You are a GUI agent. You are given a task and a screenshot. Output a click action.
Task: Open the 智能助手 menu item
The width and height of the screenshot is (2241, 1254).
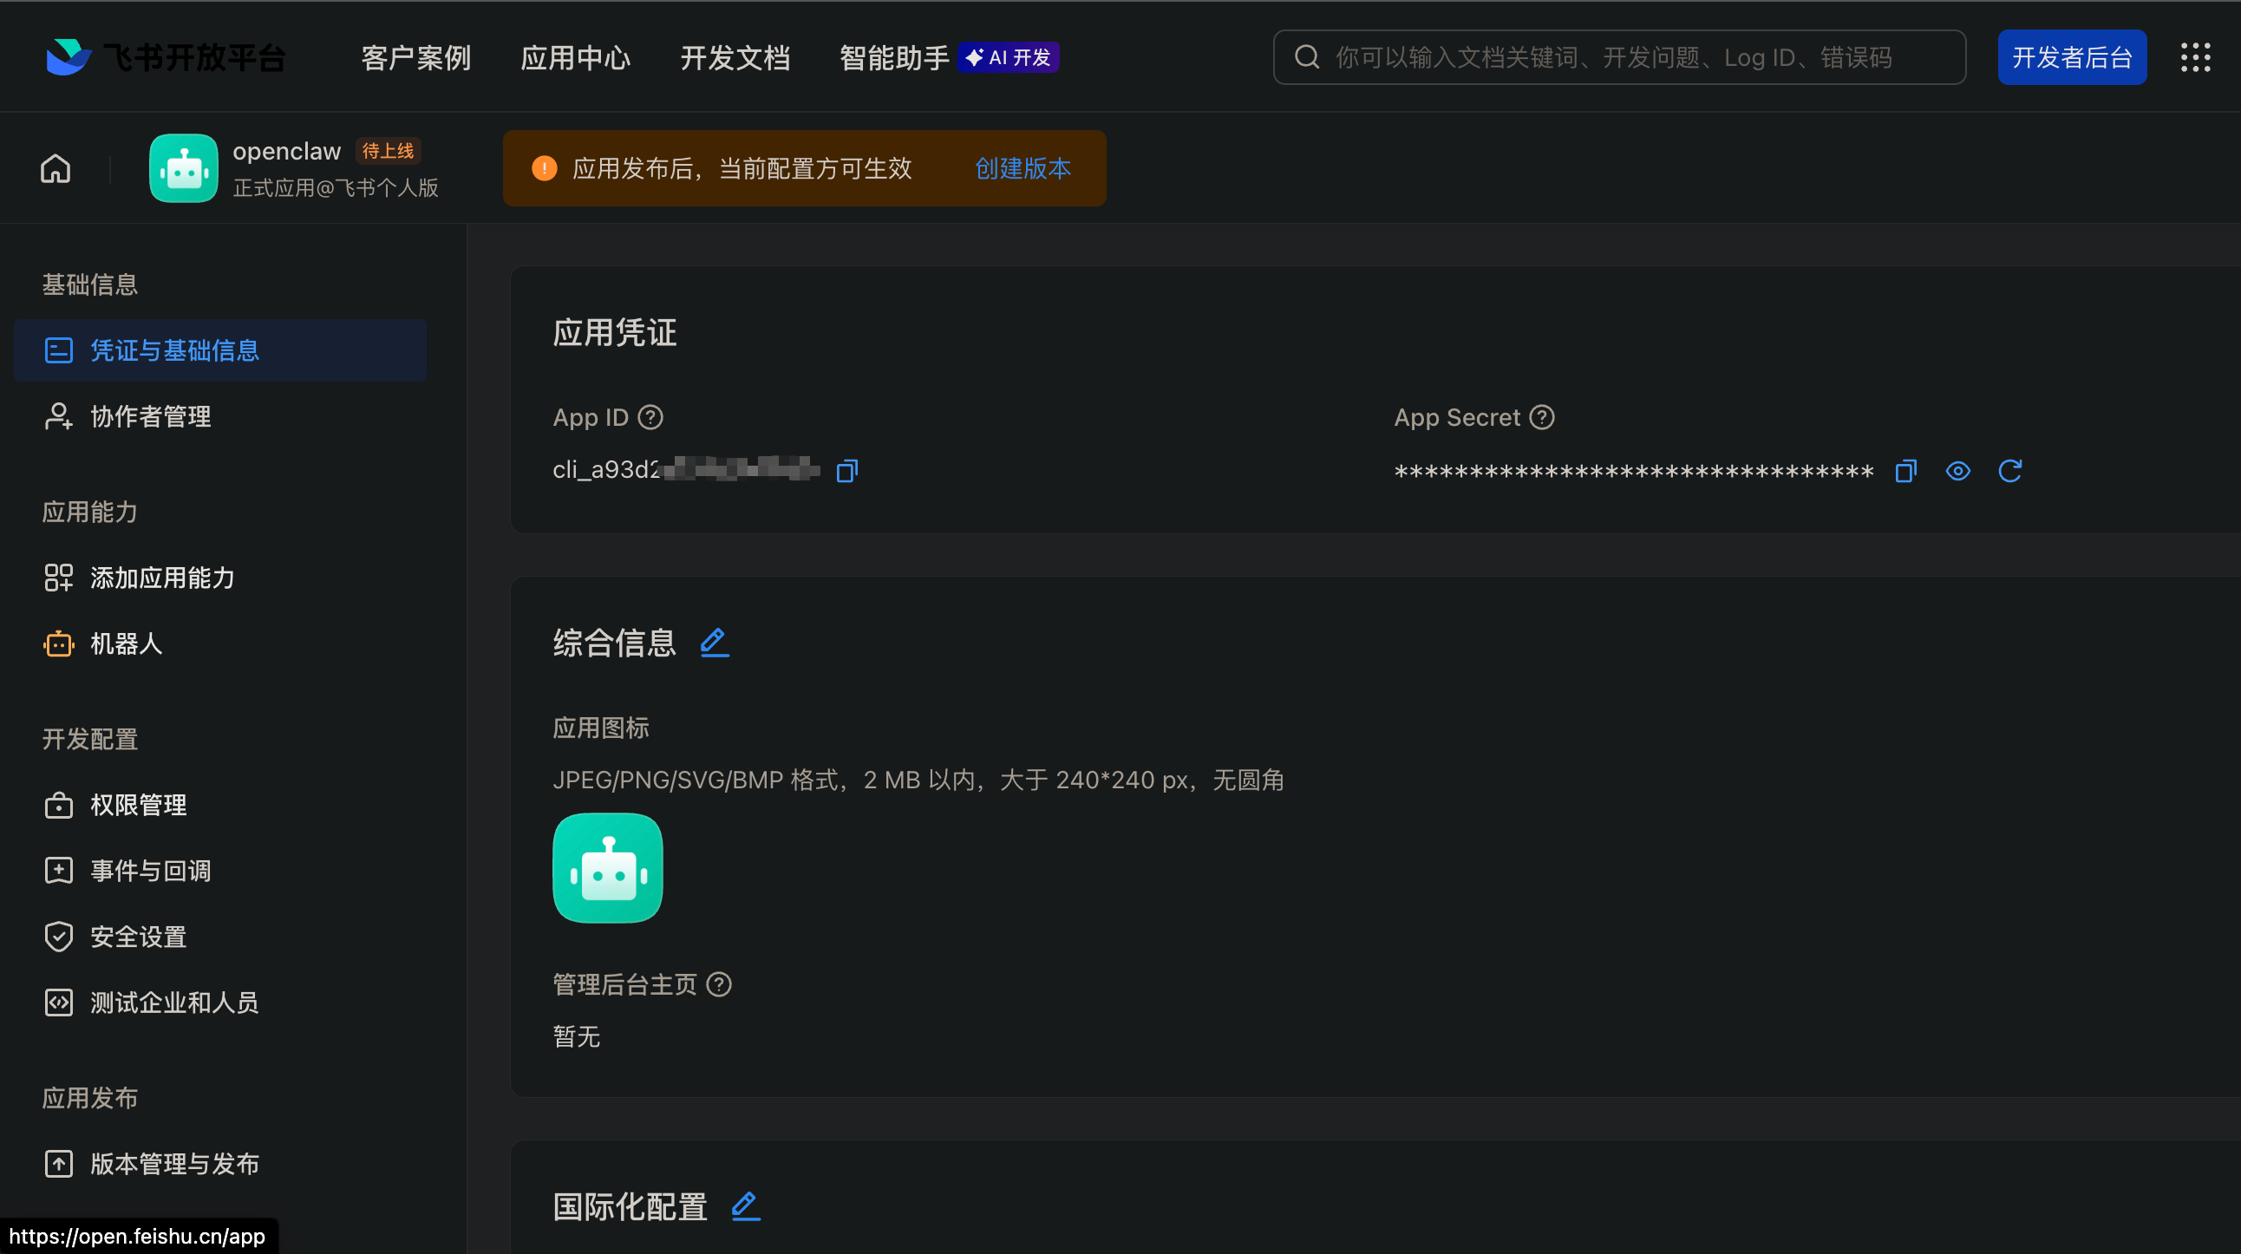893,57
